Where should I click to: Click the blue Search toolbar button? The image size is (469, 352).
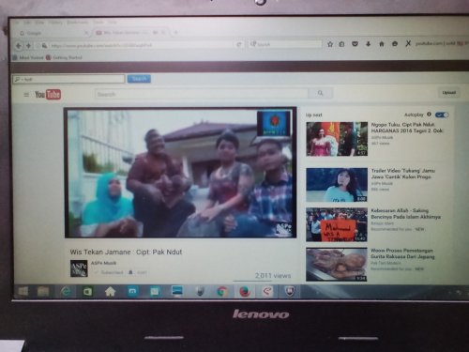(x=139, y=79)
